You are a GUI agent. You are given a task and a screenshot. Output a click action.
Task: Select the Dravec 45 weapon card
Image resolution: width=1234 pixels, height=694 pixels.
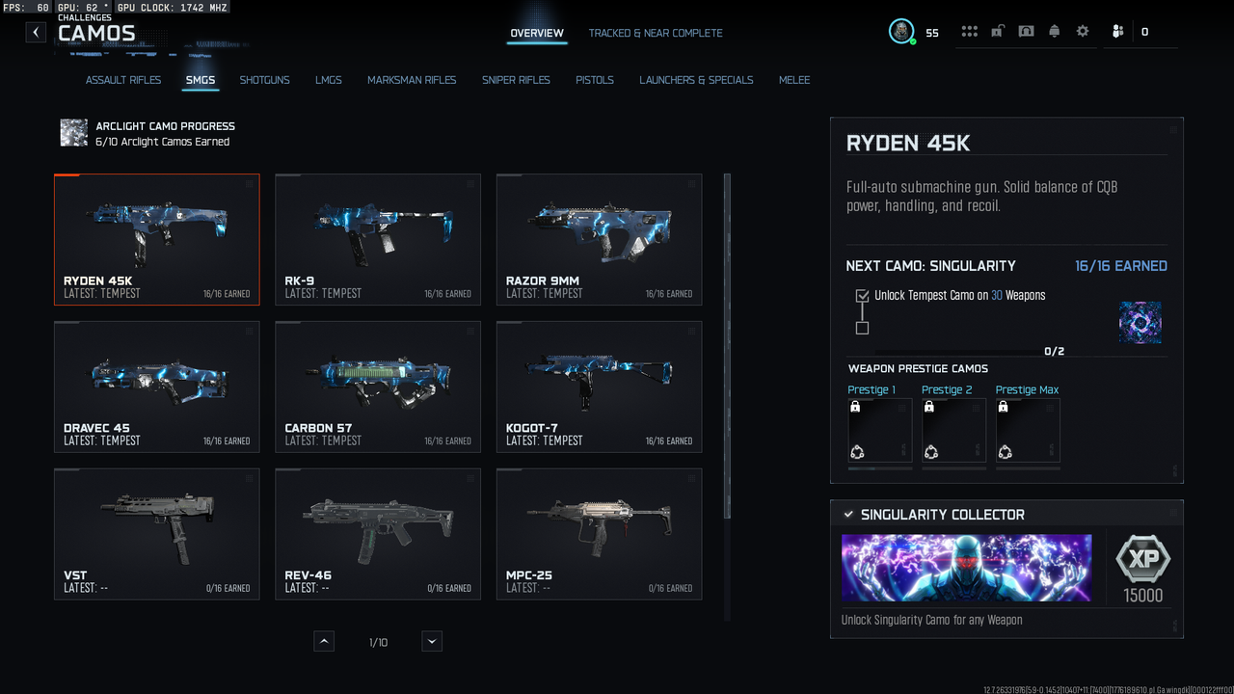157,387
